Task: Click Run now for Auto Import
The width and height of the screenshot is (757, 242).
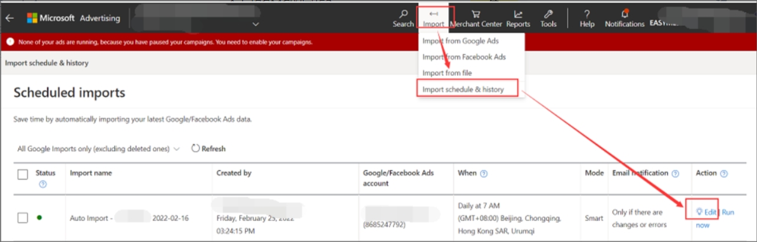Action: 715,219
